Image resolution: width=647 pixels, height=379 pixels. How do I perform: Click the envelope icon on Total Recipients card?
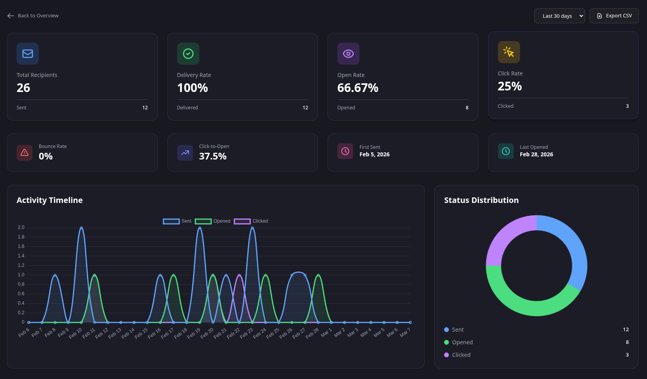point(27,53)
